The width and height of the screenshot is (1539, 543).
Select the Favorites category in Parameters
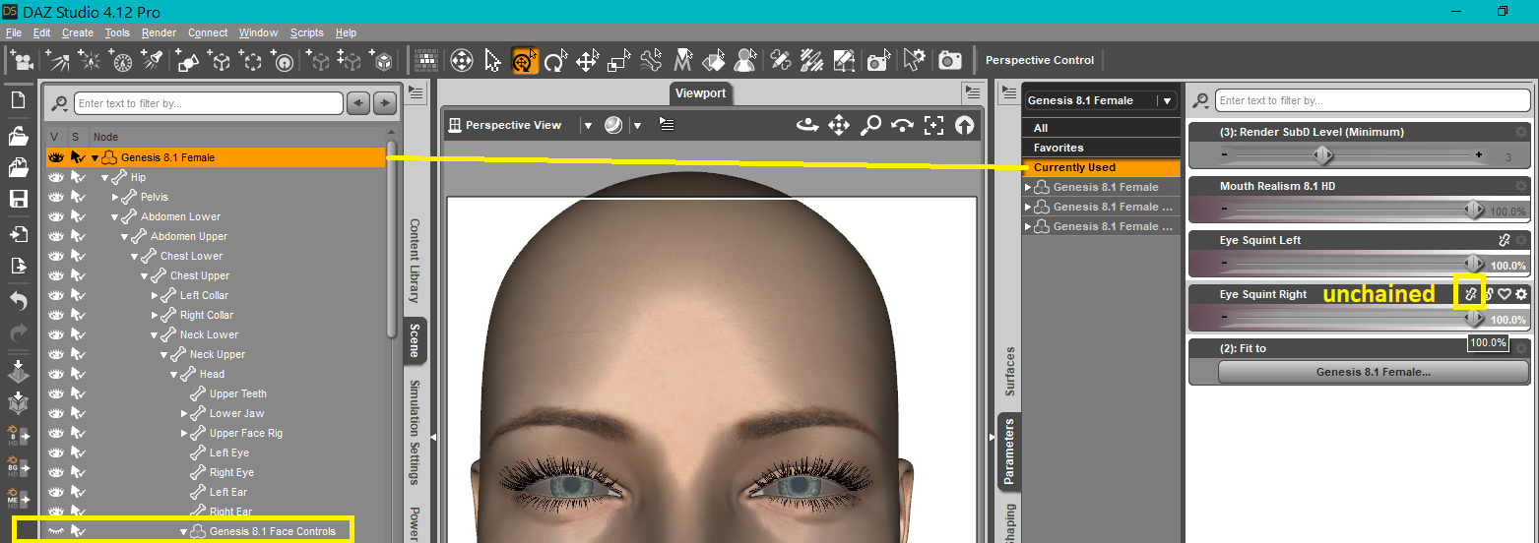pos(1058,148)
